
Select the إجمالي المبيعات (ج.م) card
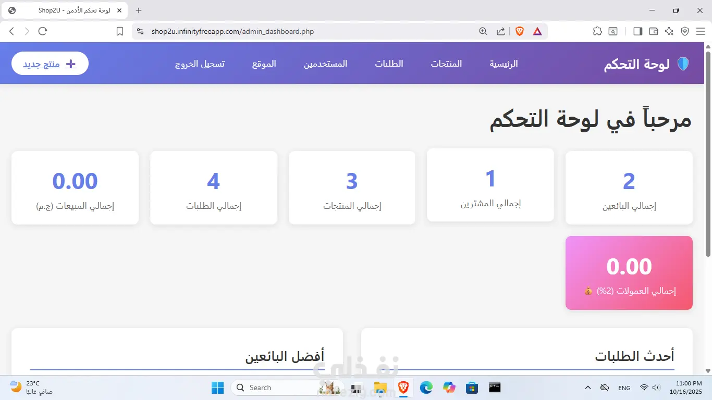pos(75,188)
